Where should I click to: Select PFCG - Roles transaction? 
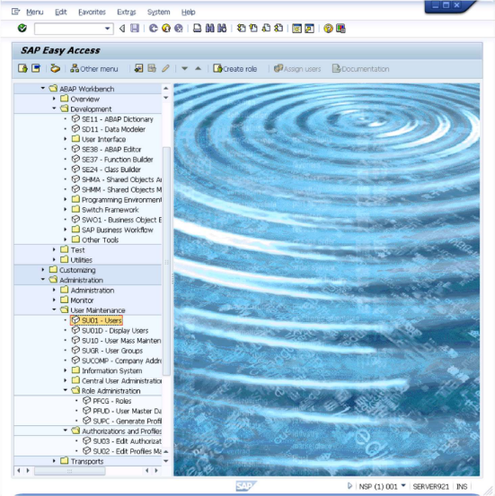click(107, 401)
